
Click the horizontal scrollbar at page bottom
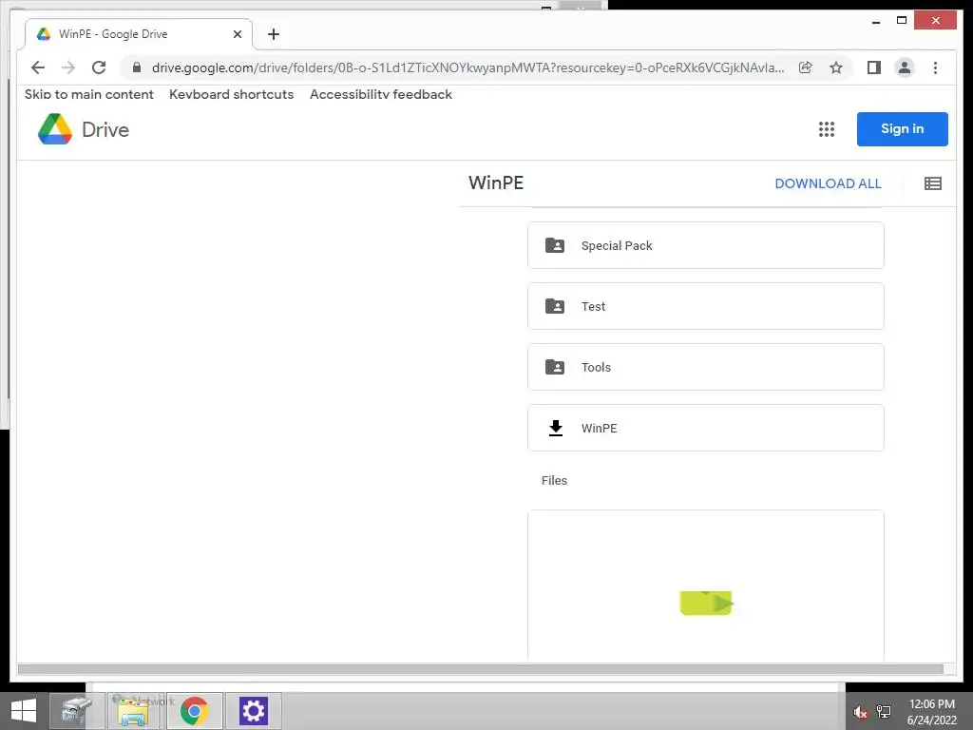(480, 669)
